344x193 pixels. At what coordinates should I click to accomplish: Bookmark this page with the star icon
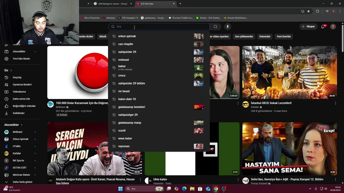(309, 11)
